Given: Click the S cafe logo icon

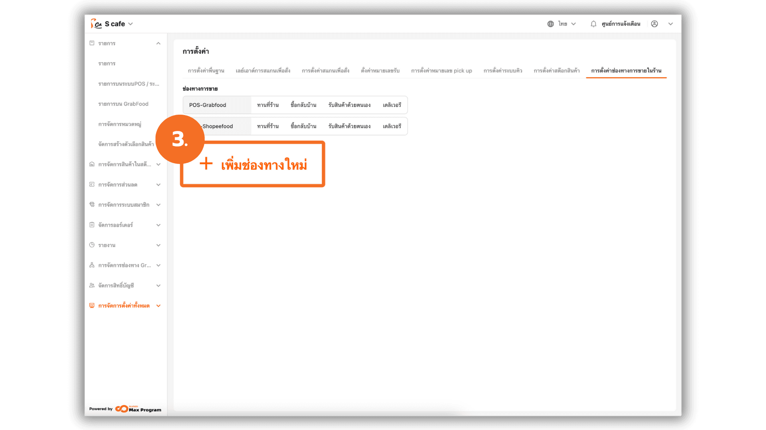Looking at the screenshot, I should 96,24.
